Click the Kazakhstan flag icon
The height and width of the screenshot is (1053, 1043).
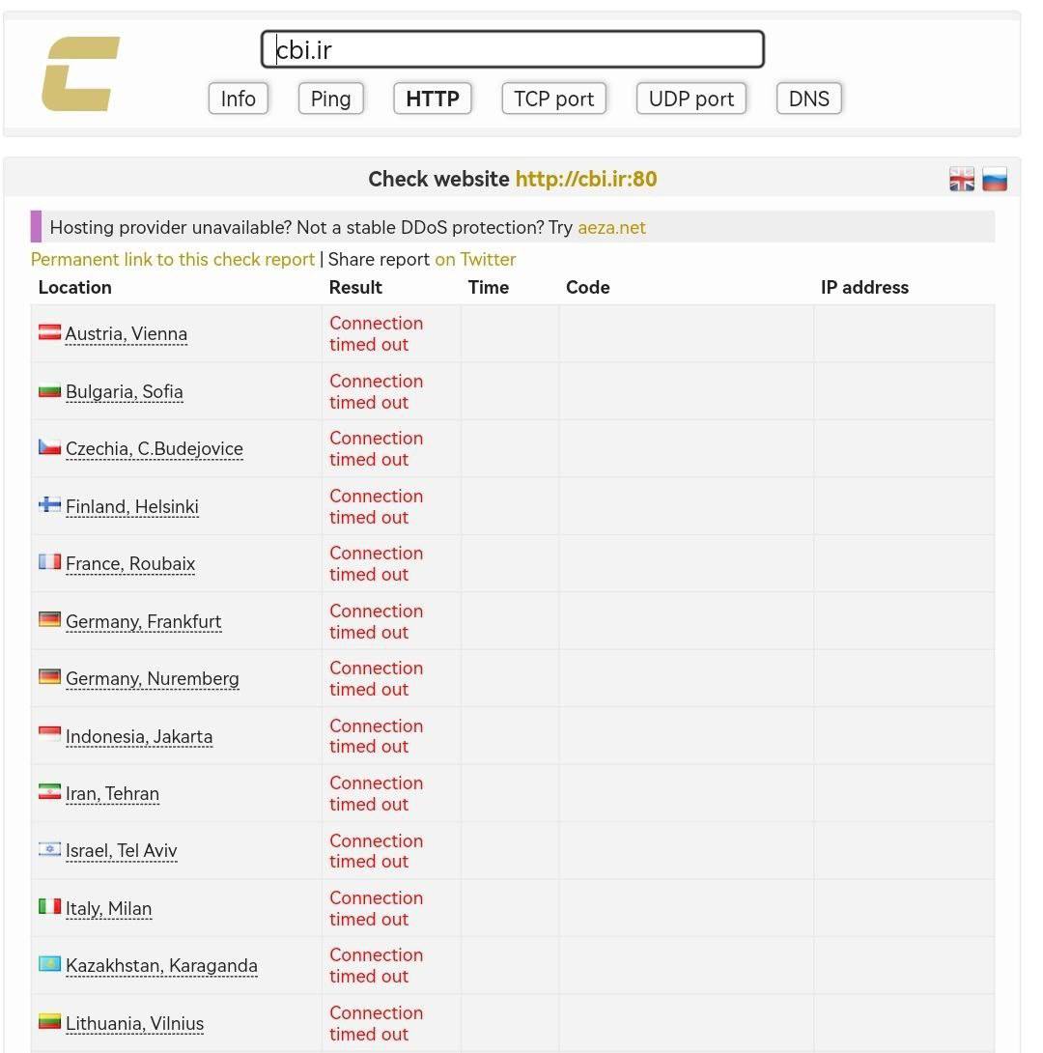tap(49, 964)
